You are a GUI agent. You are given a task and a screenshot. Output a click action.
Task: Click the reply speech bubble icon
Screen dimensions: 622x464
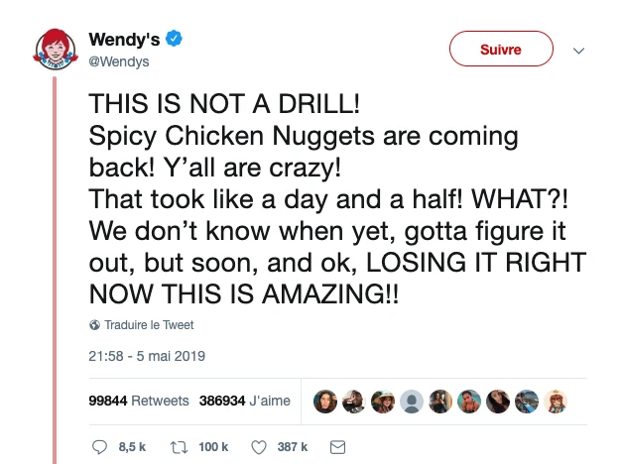(x=99, y=447)
